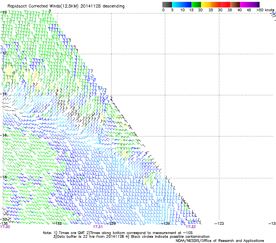Click the '>50 knots' legend label
Viewport: 276px width, 243px height.
coord(265,10)
